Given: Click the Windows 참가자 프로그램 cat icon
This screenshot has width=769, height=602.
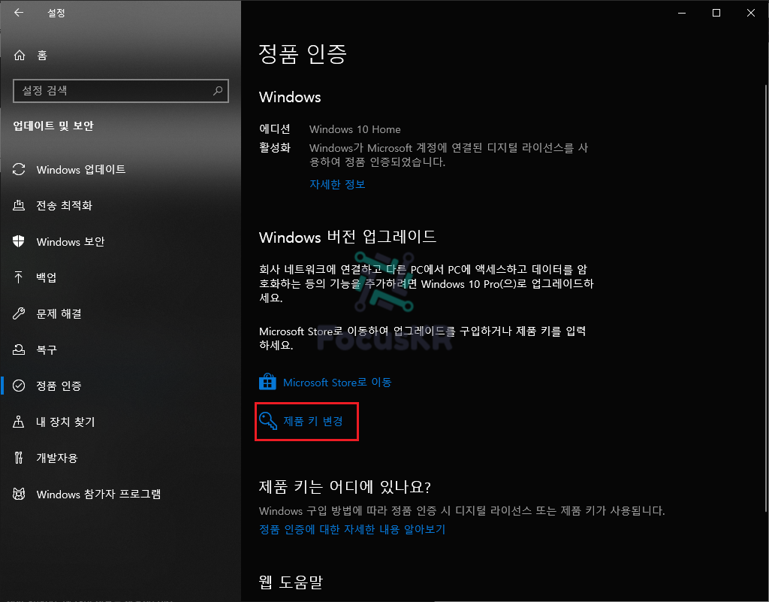Looking at the screenshot, I should 19,494.
